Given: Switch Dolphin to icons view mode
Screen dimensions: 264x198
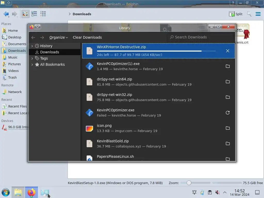Looking at the screenshot, I should pyautogui.click(x=25, y=14).
